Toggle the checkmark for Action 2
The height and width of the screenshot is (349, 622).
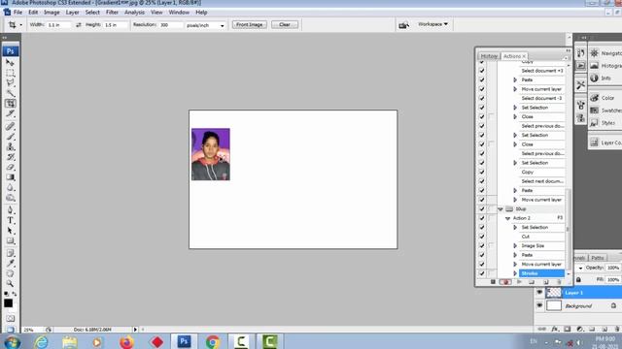482,218
